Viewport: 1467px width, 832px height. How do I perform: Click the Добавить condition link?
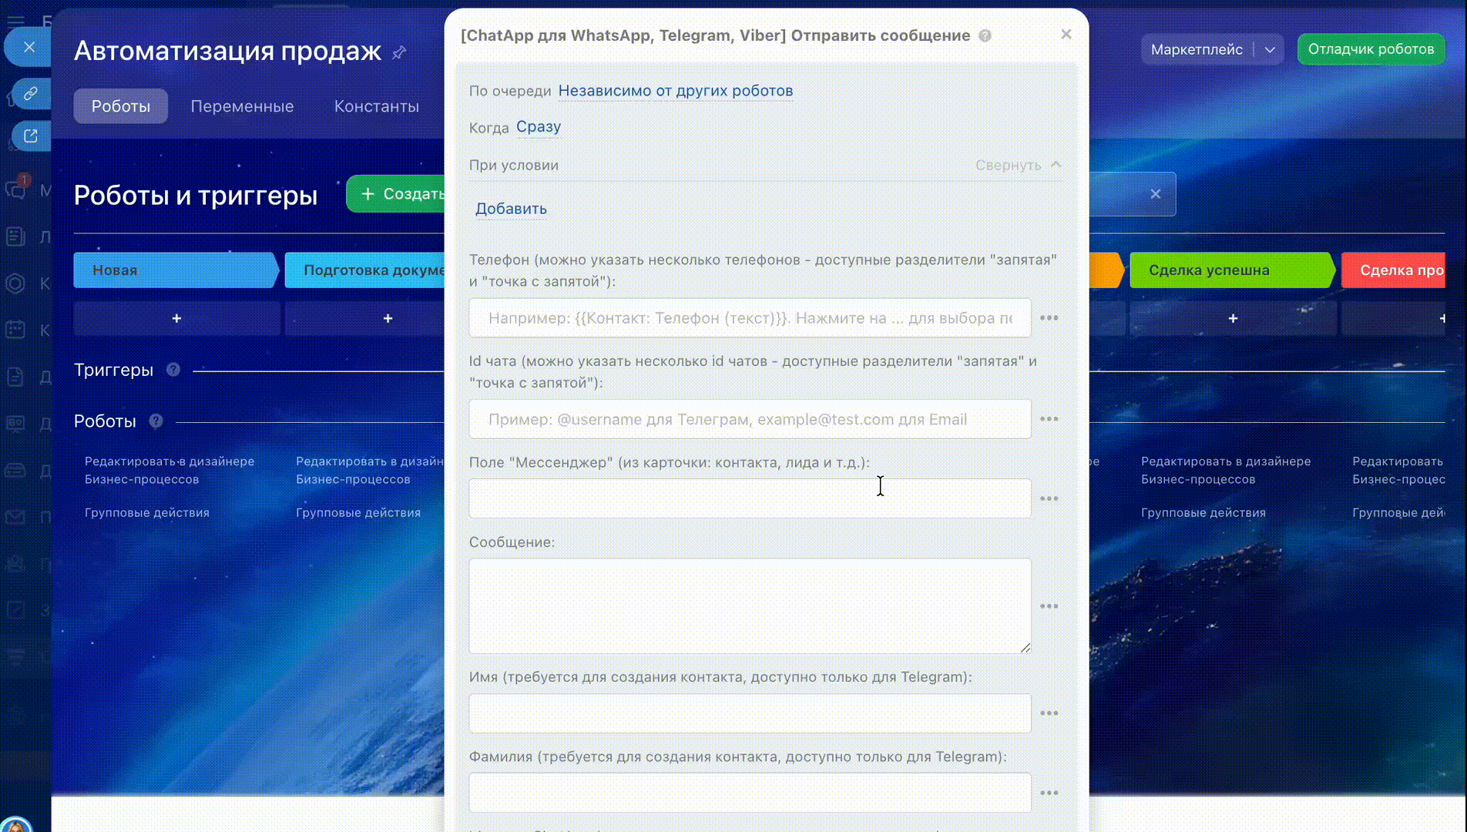pos(511,209)
